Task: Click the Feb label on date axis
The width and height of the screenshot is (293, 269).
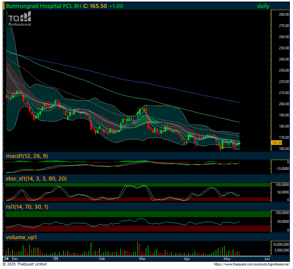Action: click(x=102, y=259)
